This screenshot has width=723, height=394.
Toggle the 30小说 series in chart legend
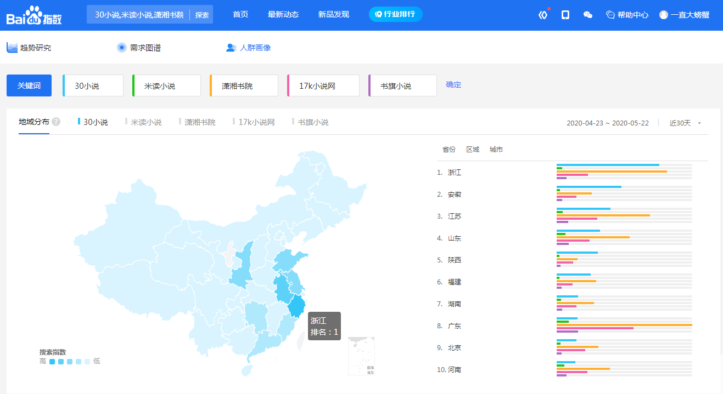[x=93, y=122]
